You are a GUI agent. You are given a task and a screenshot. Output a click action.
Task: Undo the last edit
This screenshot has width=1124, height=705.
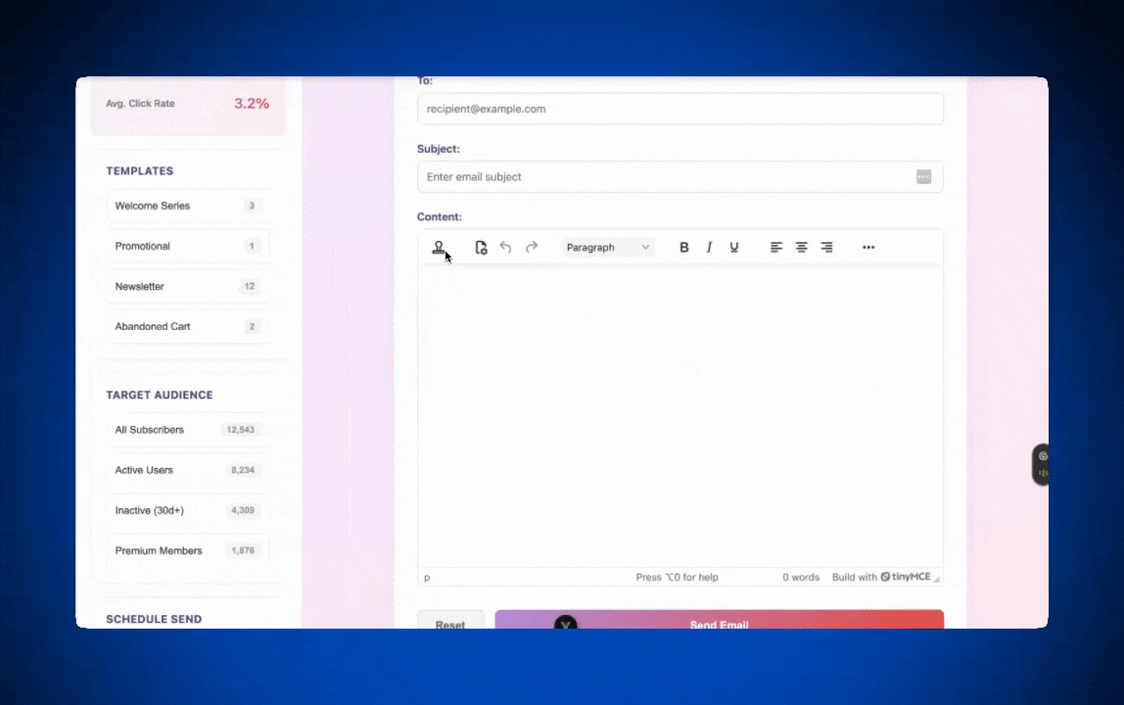[x=505, y=248]
